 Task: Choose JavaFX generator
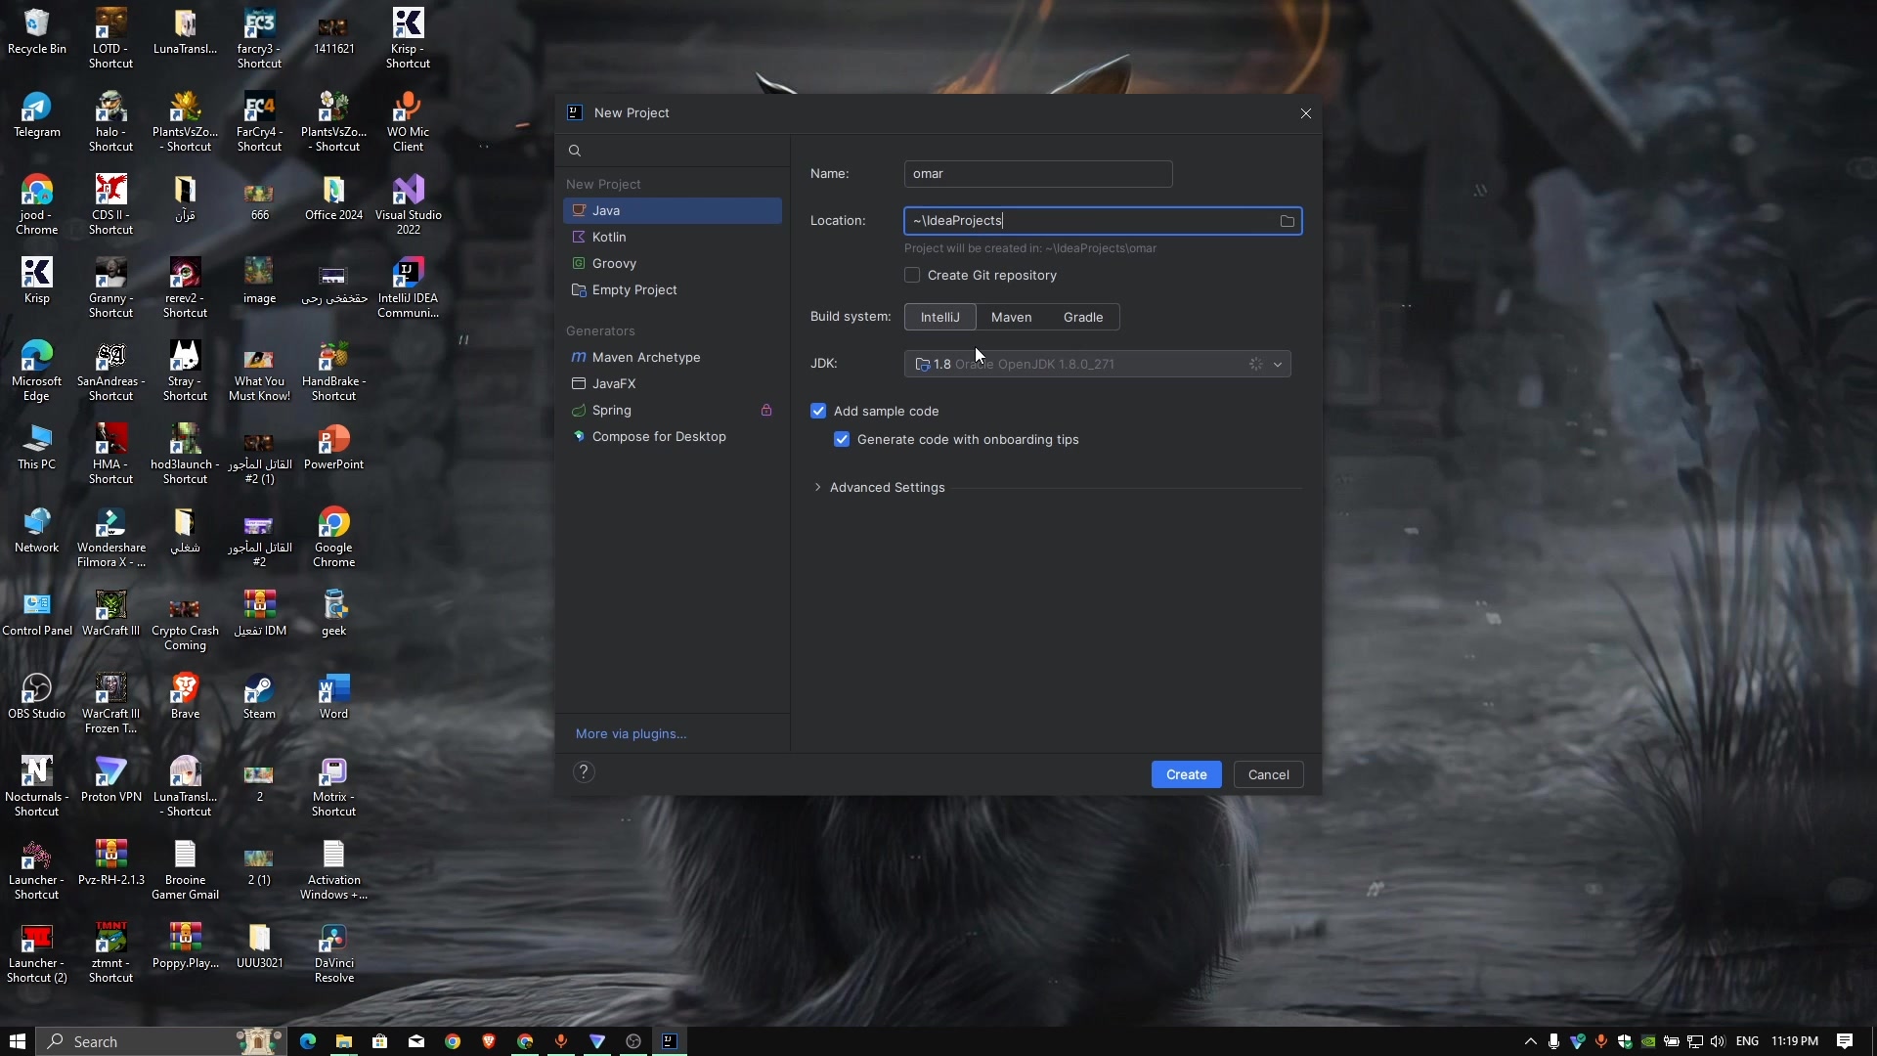tap(672, 383)
